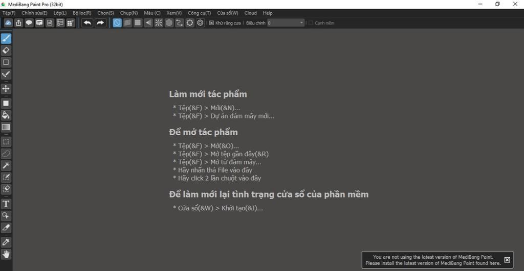The height and width of the screenshot is (271, 524).
Task: Click the comment box icon in toolbar
Action: click(39, 22)
